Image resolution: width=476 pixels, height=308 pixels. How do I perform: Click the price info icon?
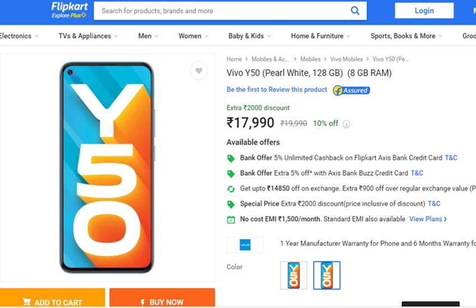[346, 124]
